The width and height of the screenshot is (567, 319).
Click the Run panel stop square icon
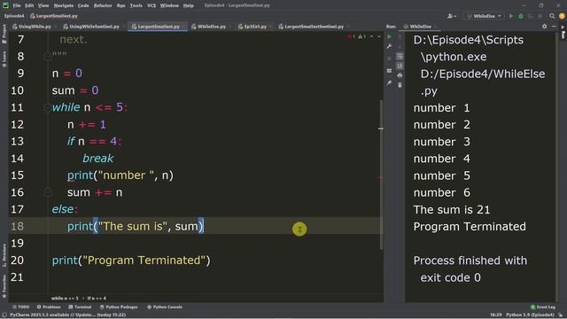[390, 58]
